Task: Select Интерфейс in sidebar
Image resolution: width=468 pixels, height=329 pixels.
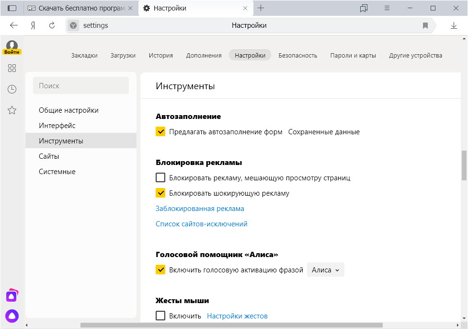Action: click(81, 126)
